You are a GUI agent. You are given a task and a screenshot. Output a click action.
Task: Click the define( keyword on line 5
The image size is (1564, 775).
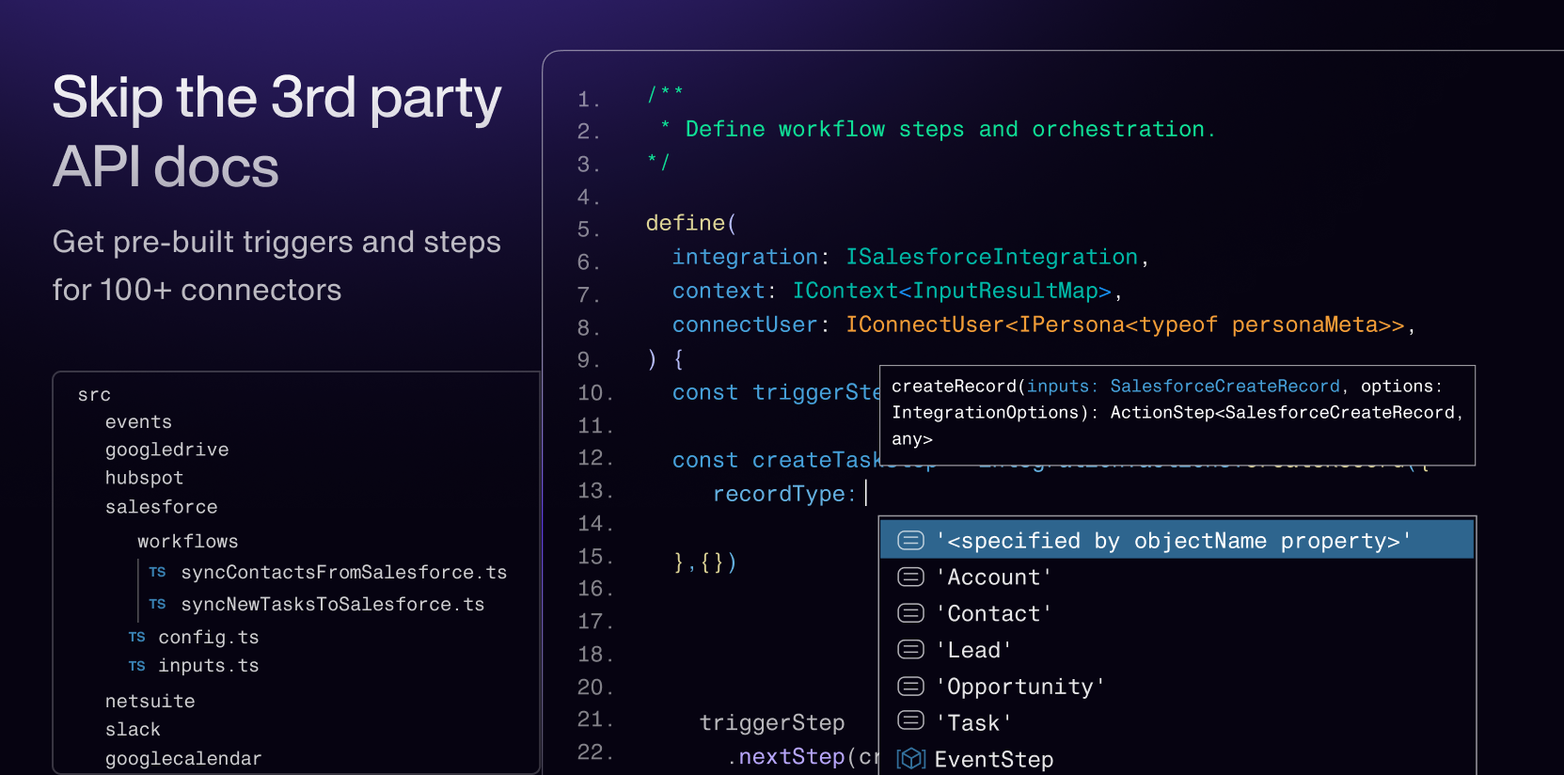pos(691,224)
